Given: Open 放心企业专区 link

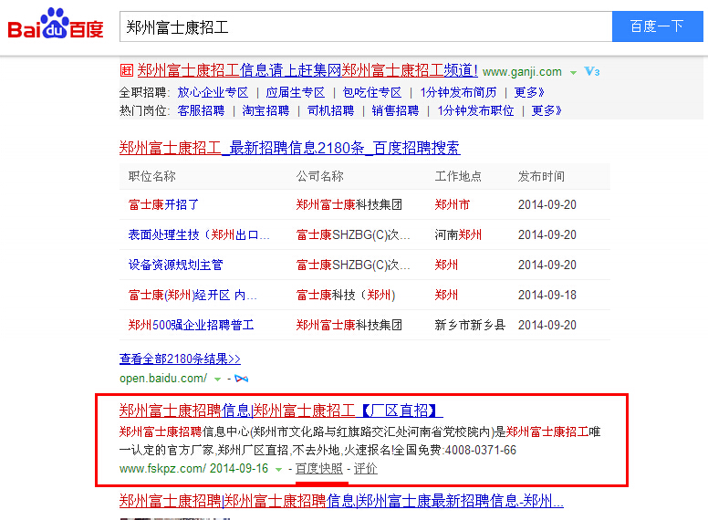Looking at the screenshot, I should click(x=213, y=92).
